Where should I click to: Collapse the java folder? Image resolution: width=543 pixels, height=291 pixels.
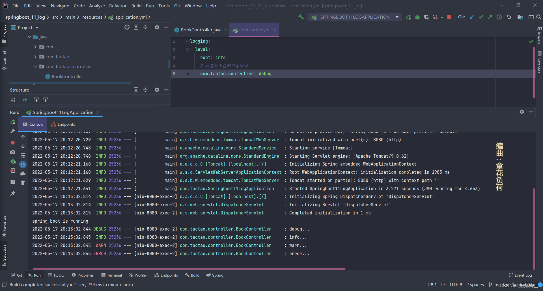[29, 37]
